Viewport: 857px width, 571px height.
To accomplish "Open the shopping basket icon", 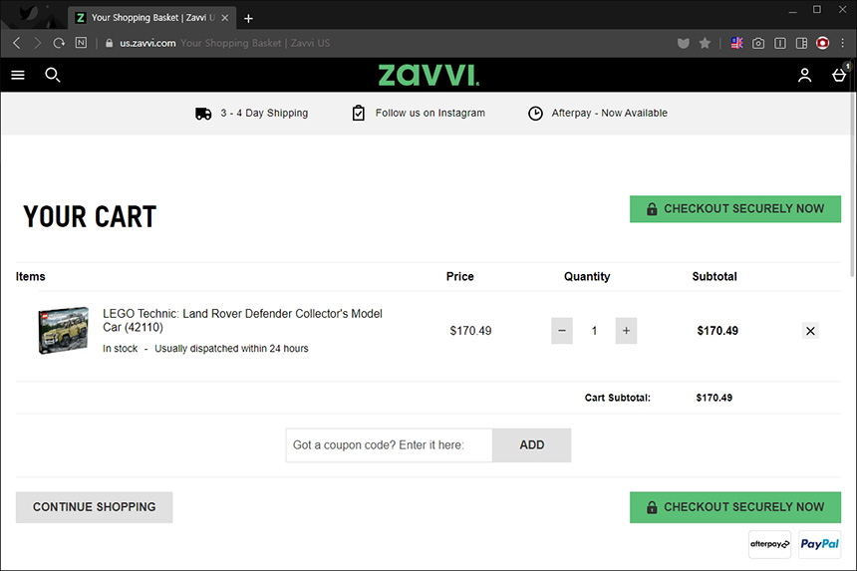I will [839, 75].
